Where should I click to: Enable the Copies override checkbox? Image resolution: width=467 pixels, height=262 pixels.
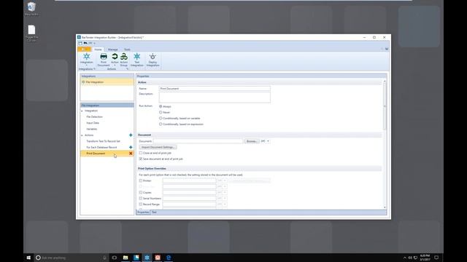tap(141, 192)
